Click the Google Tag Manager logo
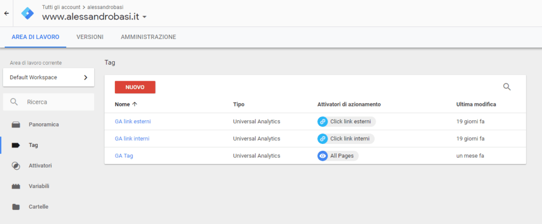 click(x=28, y=13)
